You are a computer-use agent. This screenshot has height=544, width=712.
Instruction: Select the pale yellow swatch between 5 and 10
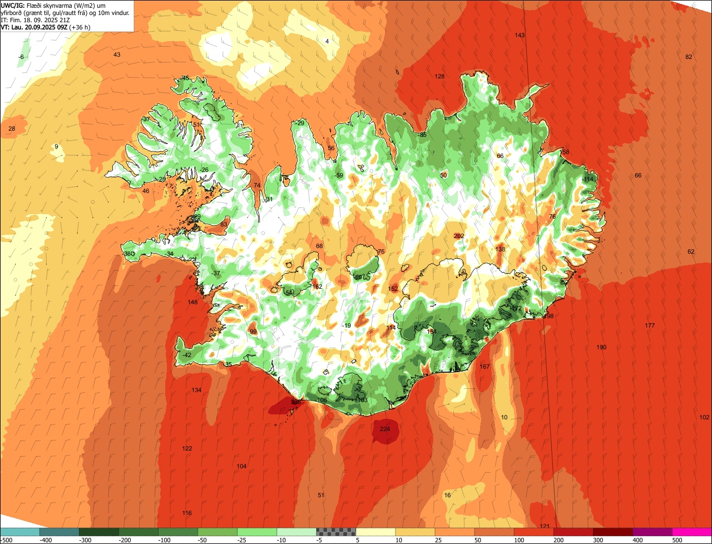[375, 532]
